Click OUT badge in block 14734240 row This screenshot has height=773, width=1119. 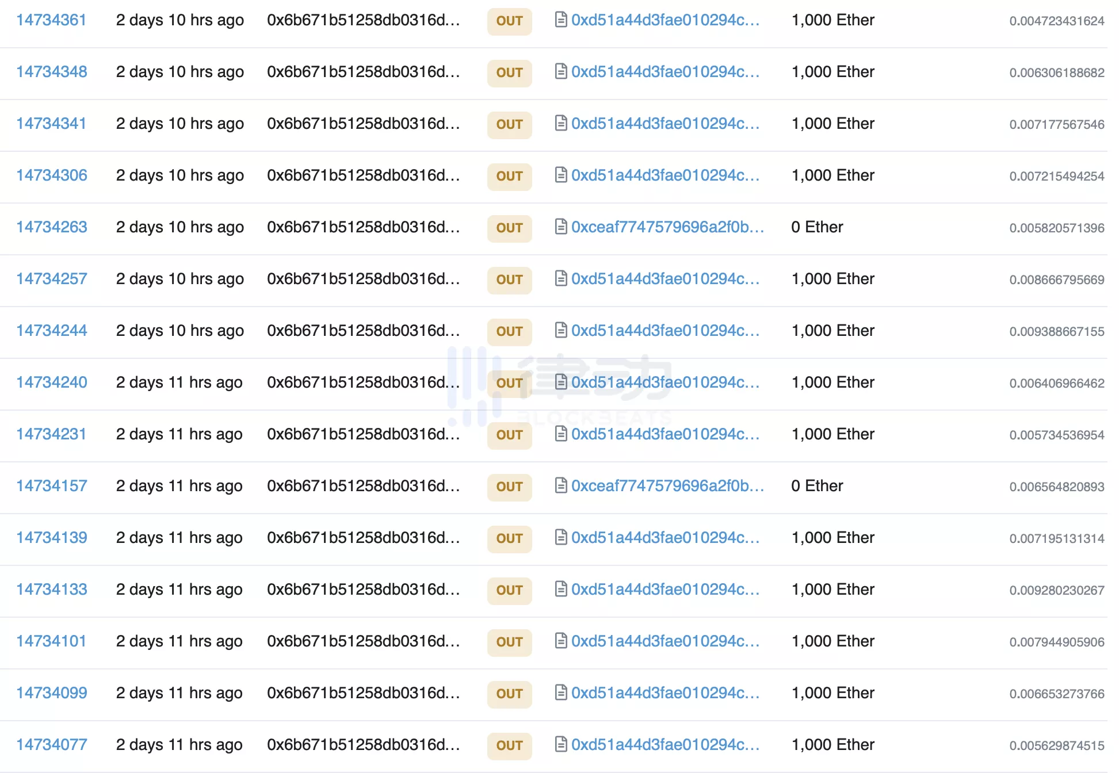(x=509, y=383)
